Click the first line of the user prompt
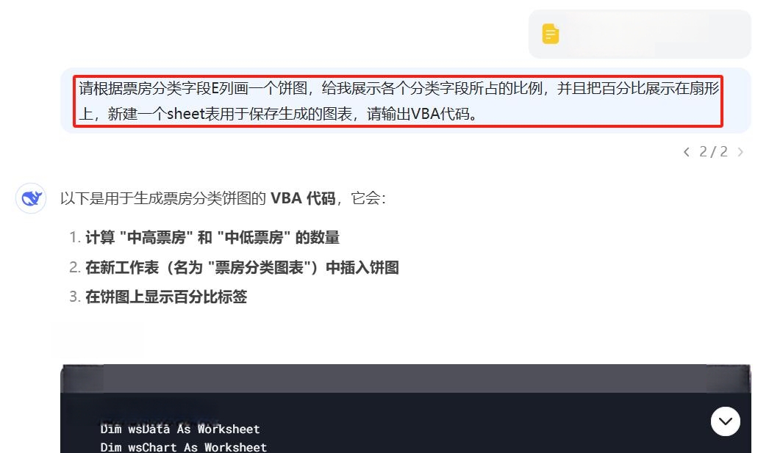The image size is (769, 453). [x=398, y=88]
